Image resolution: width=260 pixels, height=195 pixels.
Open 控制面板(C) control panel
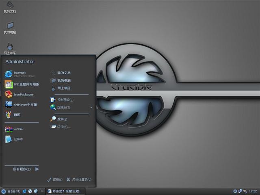(62, 100)
